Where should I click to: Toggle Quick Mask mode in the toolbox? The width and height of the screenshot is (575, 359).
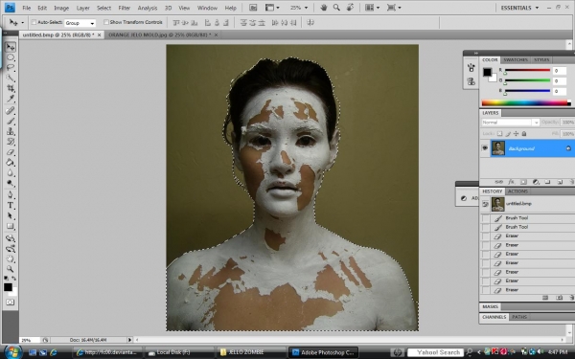(x=11, y=303)
